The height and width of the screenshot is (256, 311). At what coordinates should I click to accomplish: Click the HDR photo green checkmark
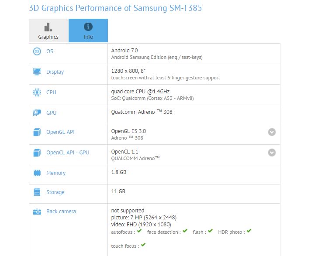[x=249, y=231]
